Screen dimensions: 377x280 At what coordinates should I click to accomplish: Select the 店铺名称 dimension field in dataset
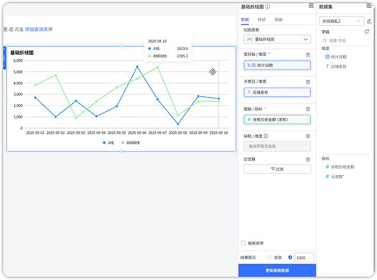[x=336, y=67]
